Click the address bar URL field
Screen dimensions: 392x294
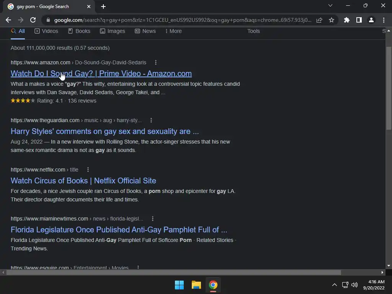[183, 20]
